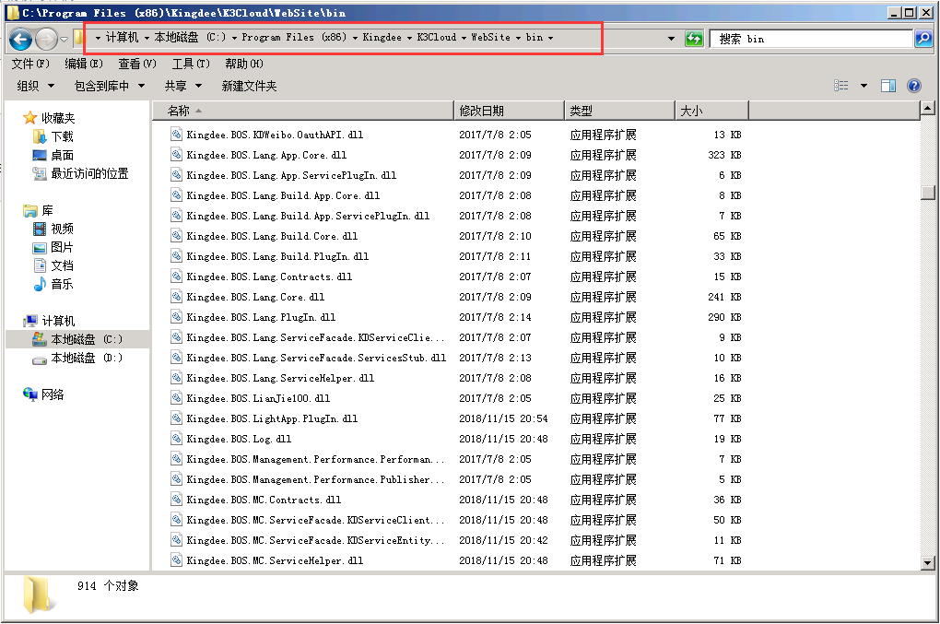
Task: Click the Kingdee.BOS.Lang.App.ServicePlugIn.dll file icon
Action: tap(176, 175)
